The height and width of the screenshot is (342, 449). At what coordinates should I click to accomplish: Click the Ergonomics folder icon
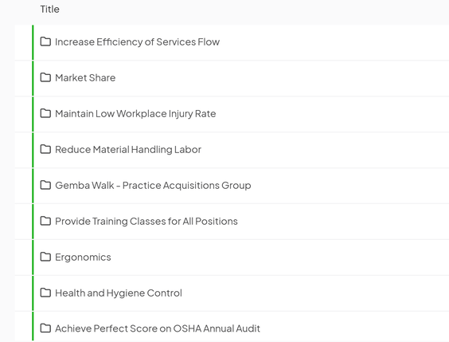coord(45,257)
